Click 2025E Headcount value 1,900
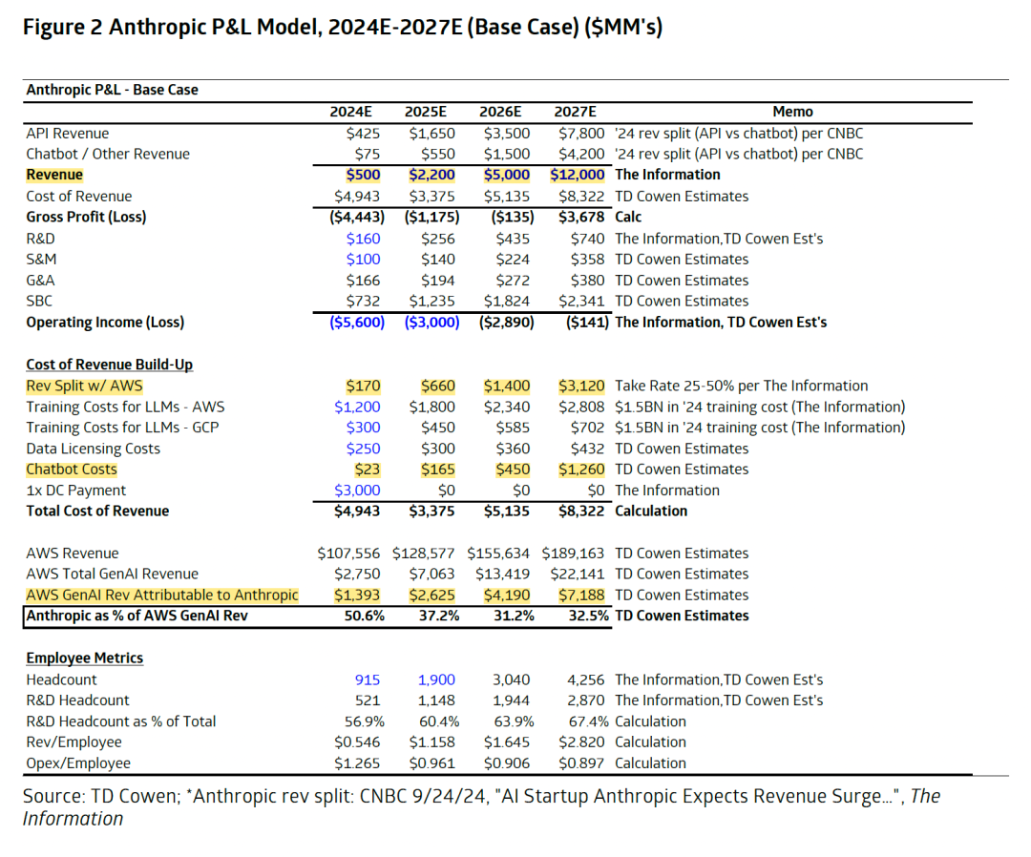Screen dimensions: 1031x857 [436, 679]
